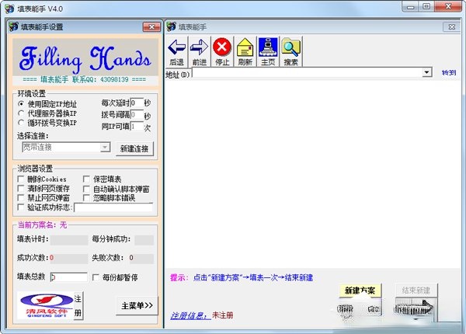The width and height of the screenshot is (466, 334).
Task: Close the 填表能手 browser panel
Action: point(452,27)
